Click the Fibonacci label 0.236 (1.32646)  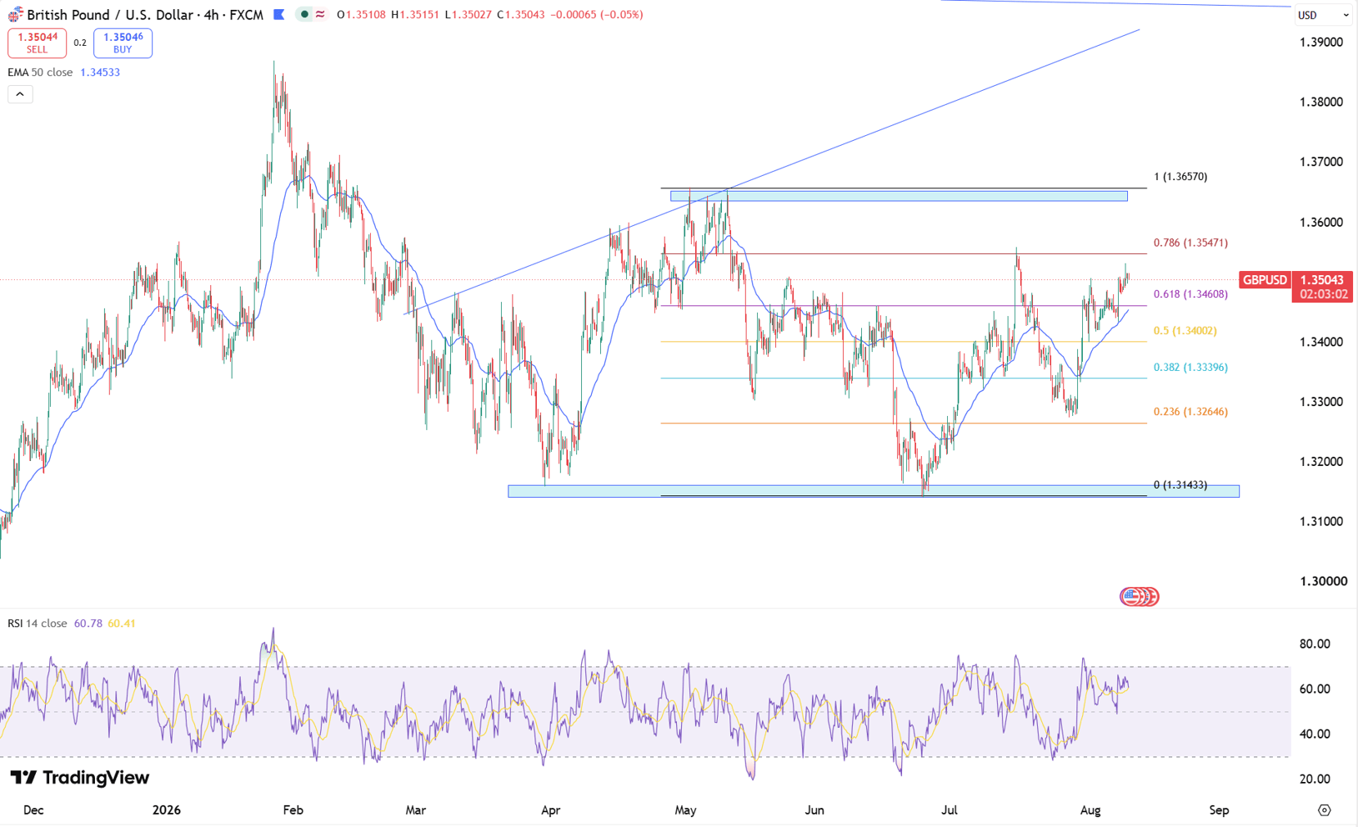click(1190, 412)
